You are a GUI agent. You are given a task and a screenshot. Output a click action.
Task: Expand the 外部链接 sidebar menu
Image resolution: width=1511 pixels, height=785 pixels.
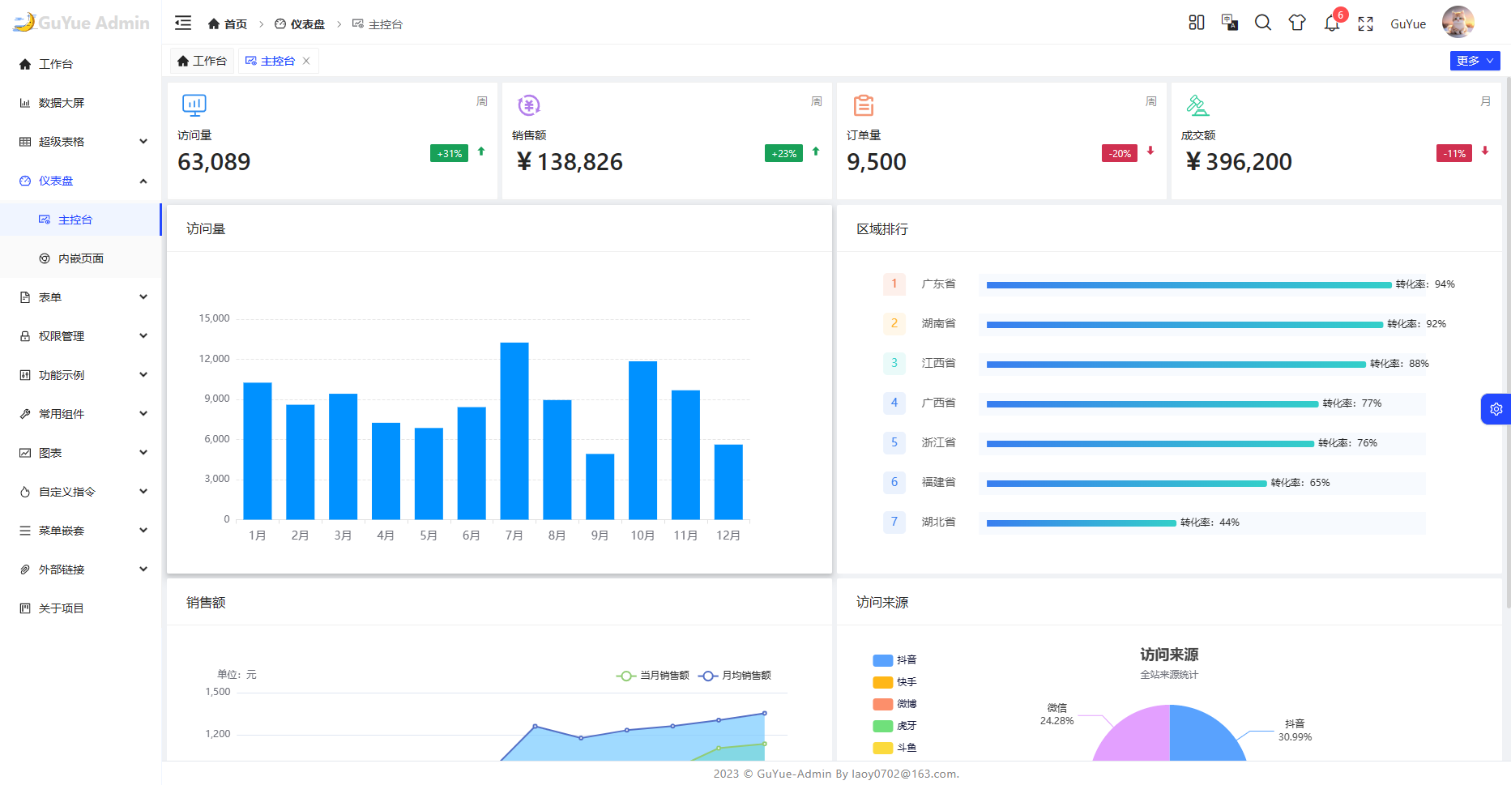[x=81, y=570]
